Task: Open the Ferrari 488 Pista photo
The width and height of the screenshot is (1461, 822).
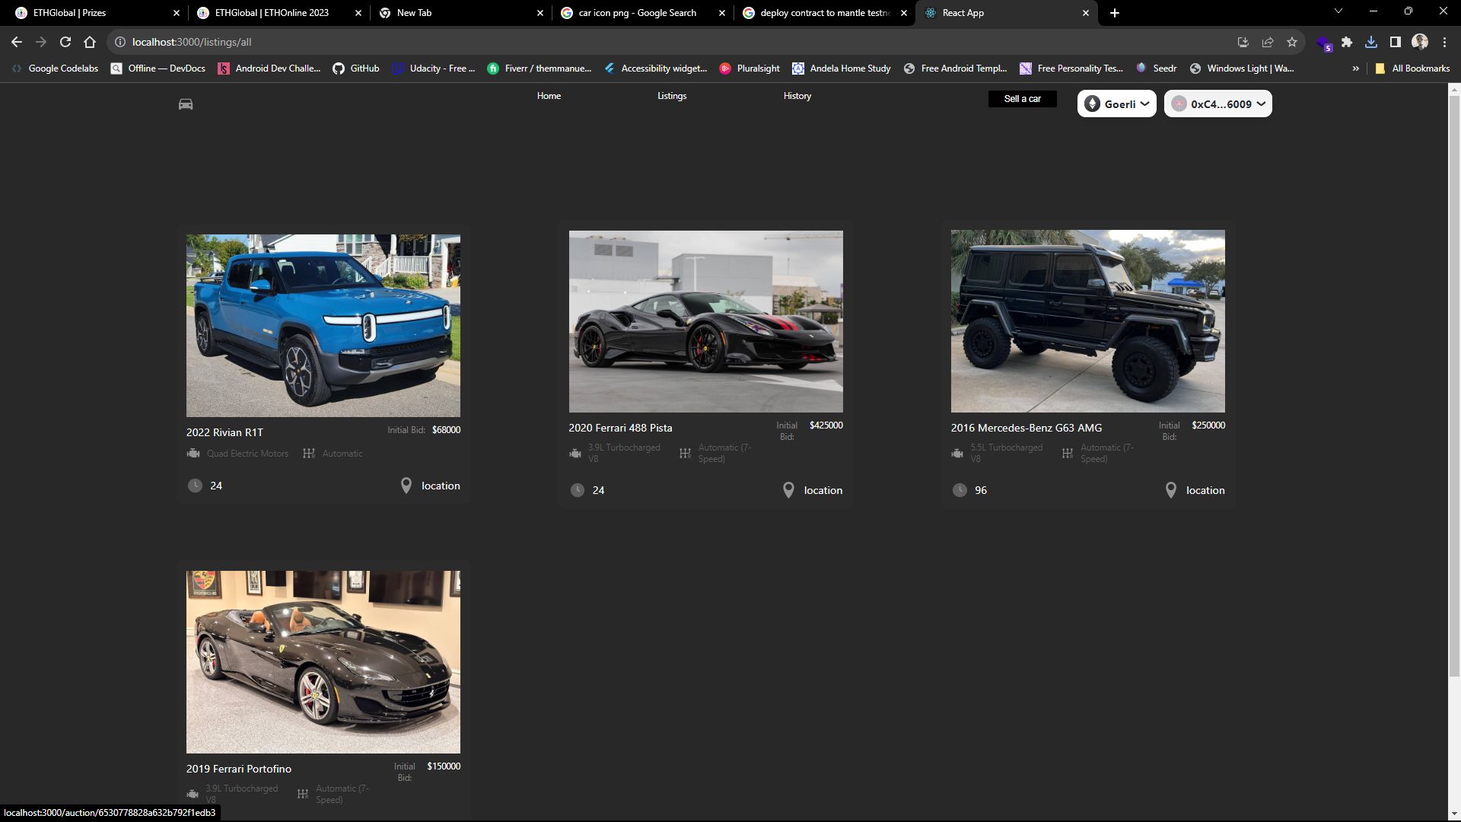Action: click(x=705, y=321)
